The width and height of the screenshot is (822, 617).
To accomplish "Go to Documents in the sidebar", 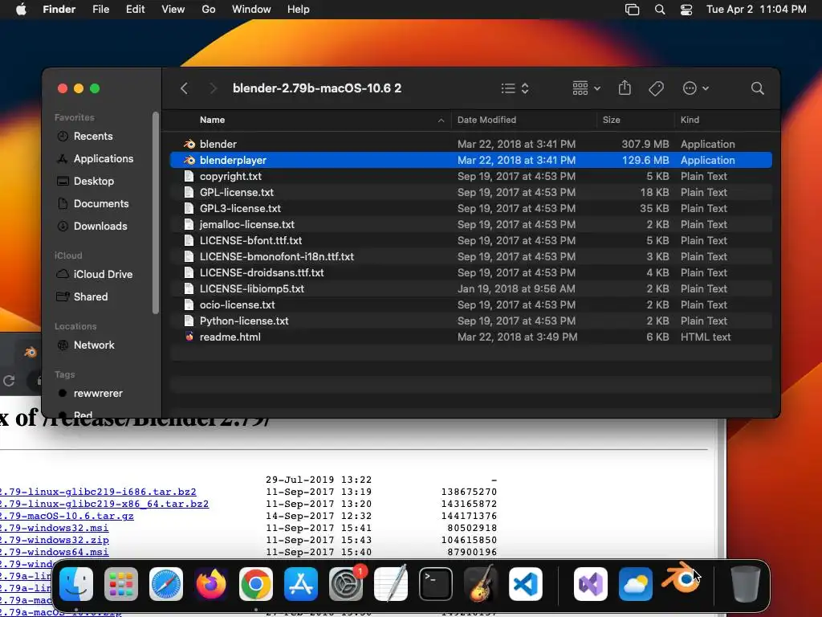I will pos(101,203).
